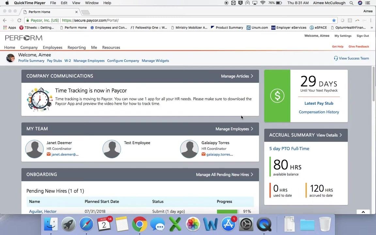The height and width of the screenshot is (235, 376).
Task: Click Get Help
Action: (337, 47)
